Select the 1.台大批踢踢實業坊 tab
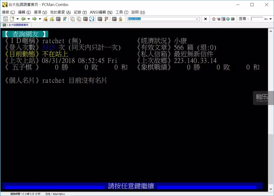This screenshot has width=274, height=196. (x=16, y=25)
